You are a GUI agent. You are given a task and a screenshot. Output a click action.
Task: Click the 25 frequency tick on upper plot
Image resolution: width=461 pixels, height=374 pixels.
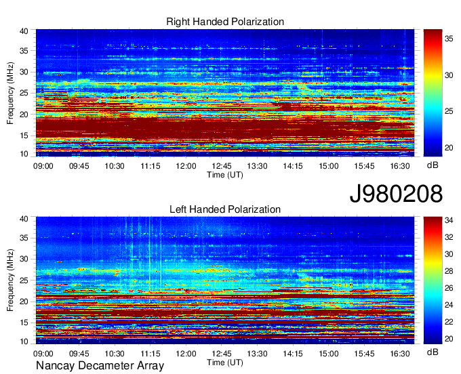click(x=24, y=93)
